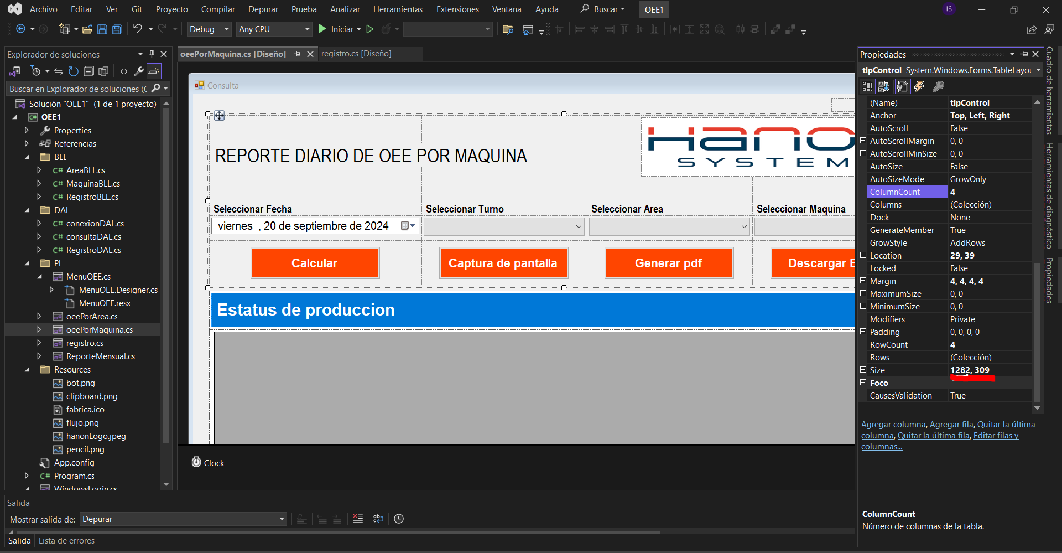Click Show All Files icon in Solution Explorer
Screen dimensions: 1062x553
coord(103,71)
